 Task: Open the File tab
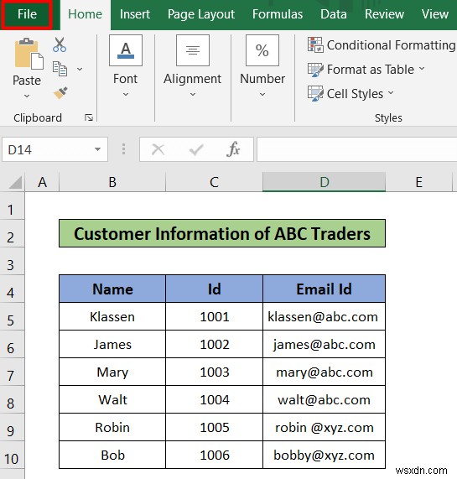point(27,14)
